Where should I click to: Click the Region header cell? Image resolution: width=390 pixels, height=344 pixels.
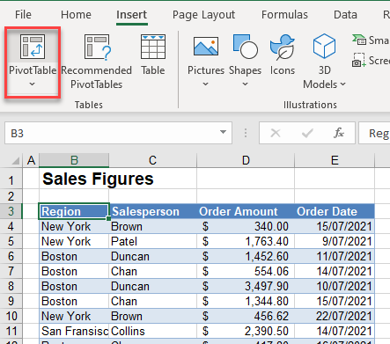pos(74,211)
